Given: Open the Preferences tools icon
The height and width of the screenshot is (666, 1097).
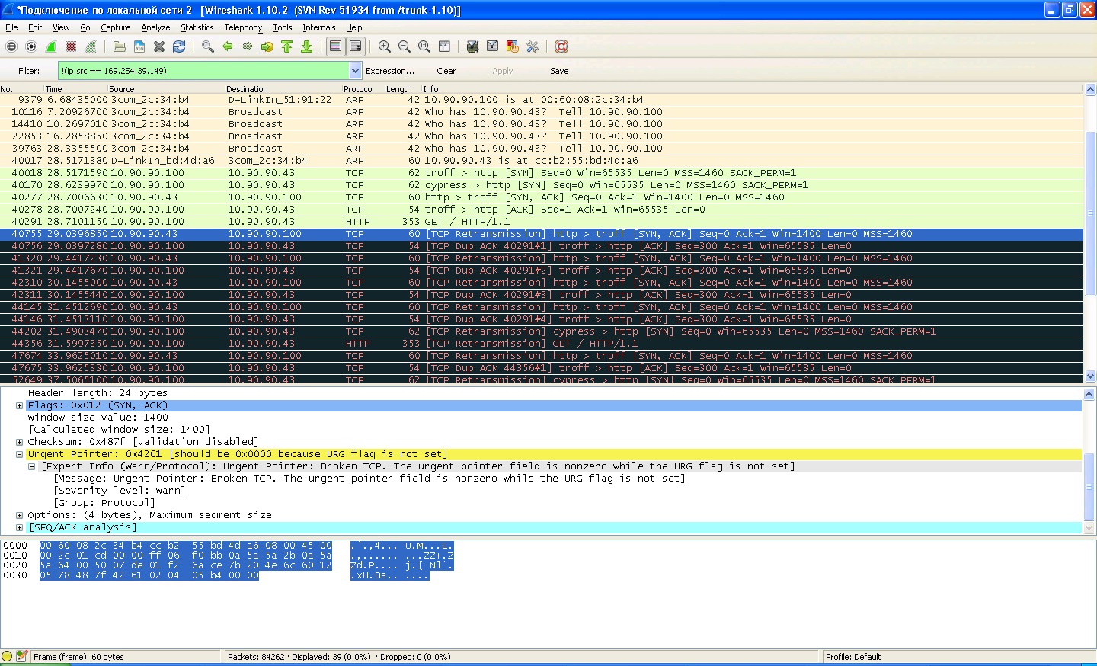Looking at the screenshot, I should point(533,46).
